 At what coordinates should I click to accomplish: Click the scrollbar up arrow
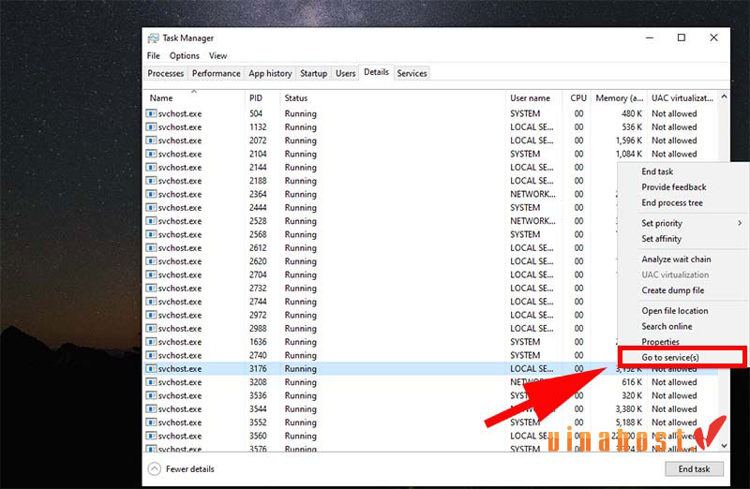click(724, 97)
